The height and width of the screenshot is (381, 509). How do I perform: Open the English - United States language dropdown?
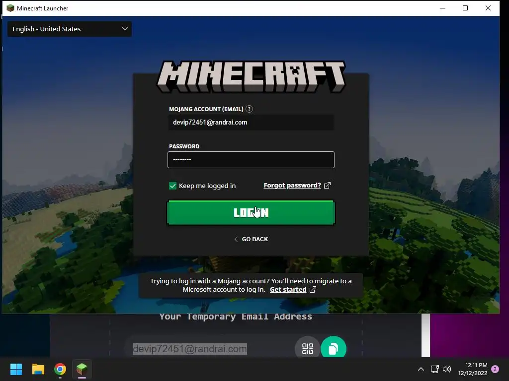click(70, 29)
